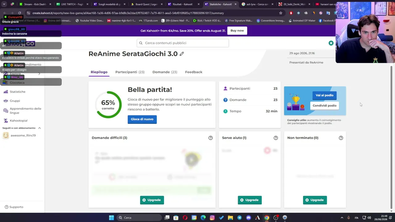Click Upgrade under Non terminato
The height and width of the screenshot is (222, 395).
point(315,200)
